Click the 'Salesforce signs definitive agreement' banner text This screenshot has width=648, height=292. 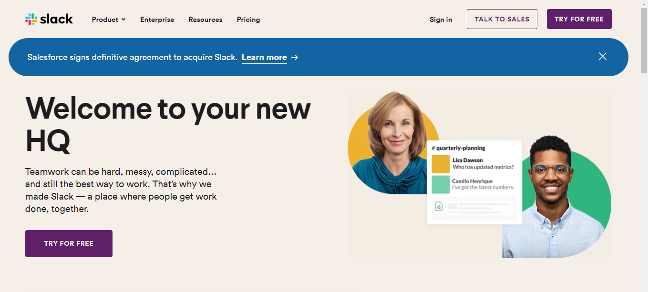[132, 57]
